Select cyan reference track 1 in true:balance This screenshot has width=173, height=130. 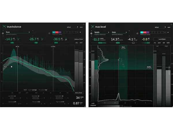click(54, 32)
